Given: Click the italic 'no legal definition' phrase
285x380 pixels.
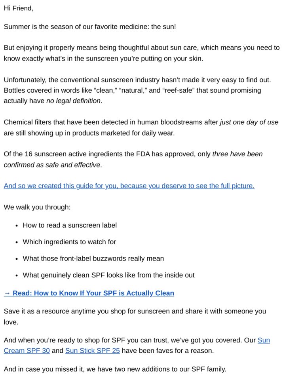Looking at the screenshot, I should click(73, 101).
